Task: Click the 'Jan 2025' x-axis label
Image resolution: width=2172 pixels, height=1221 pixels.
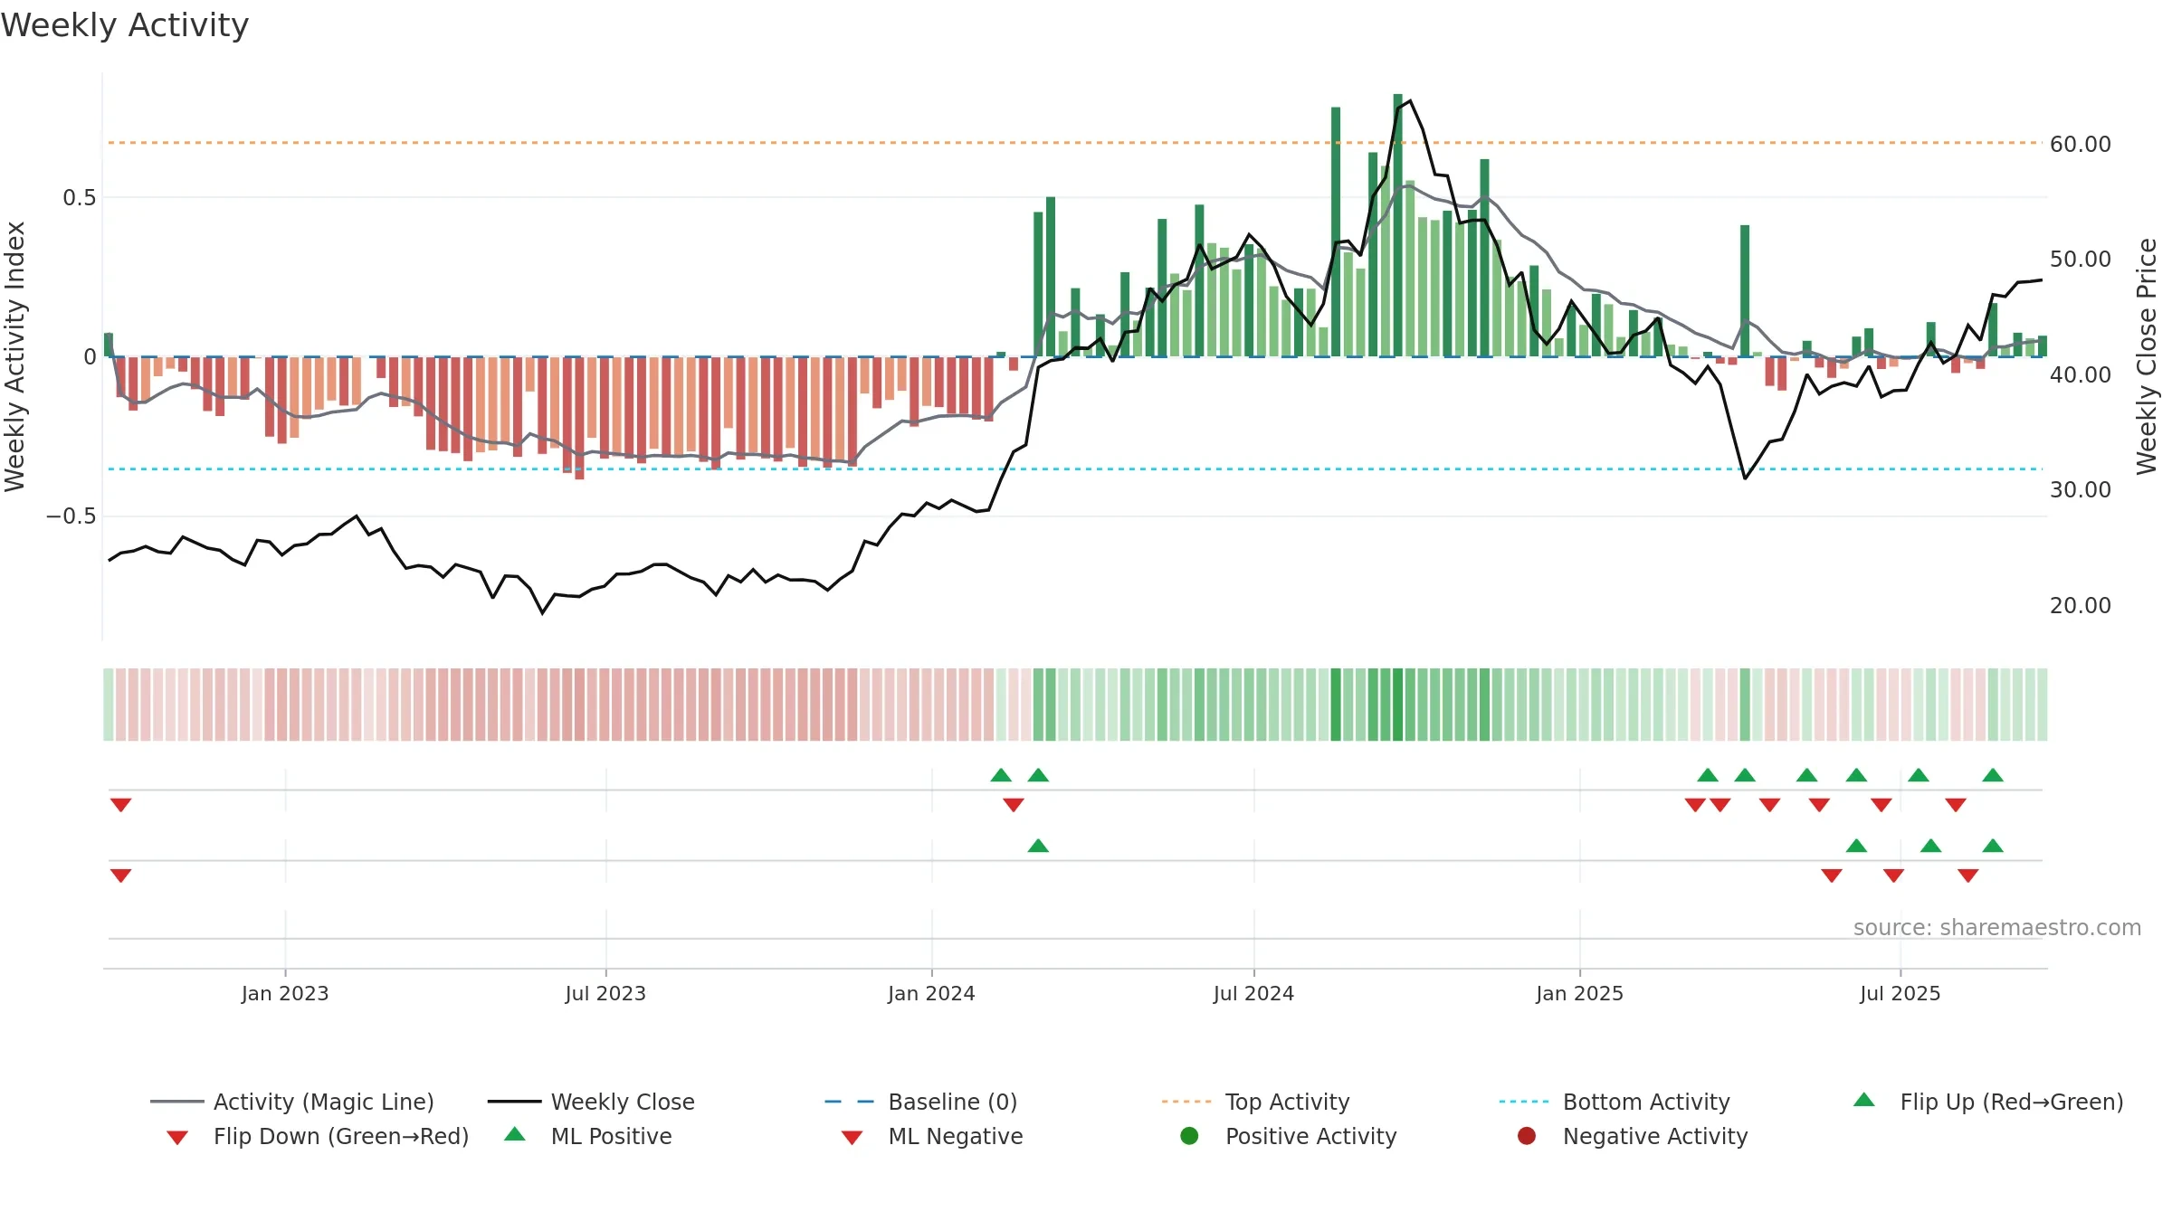Action: [1579, 993]
